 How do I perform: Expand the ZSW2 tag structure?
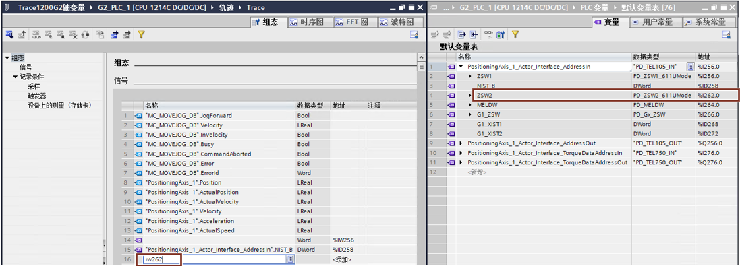(x=470, y=96)
